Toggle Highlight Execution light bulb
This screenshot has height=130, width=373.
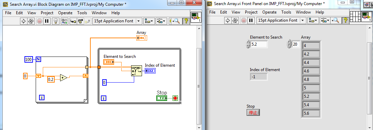tap(55, 21)
